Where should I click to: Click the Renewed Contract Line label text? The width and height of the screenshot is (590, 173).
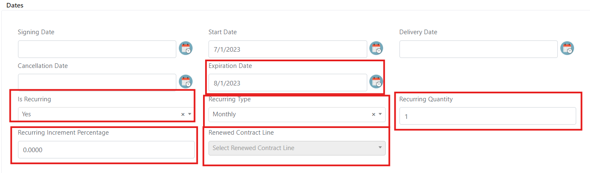coord(241,133)
